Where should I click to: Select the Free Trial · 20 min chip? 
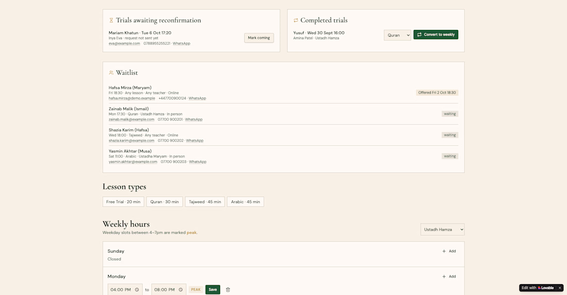point(123,202)
